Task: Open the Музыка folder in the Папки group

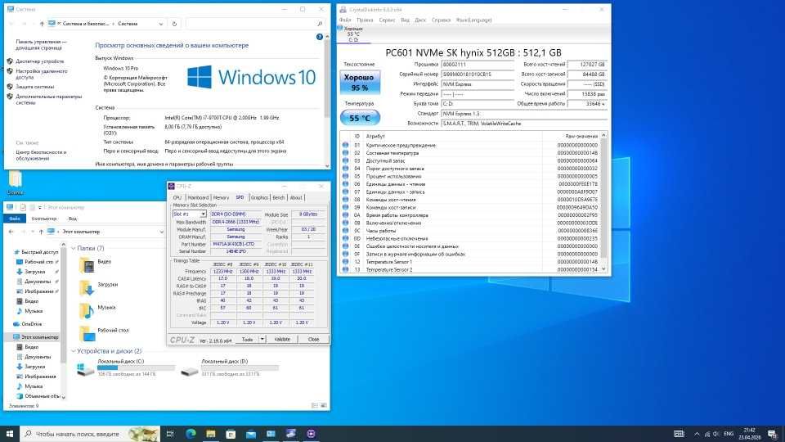Action: (97, 310)
